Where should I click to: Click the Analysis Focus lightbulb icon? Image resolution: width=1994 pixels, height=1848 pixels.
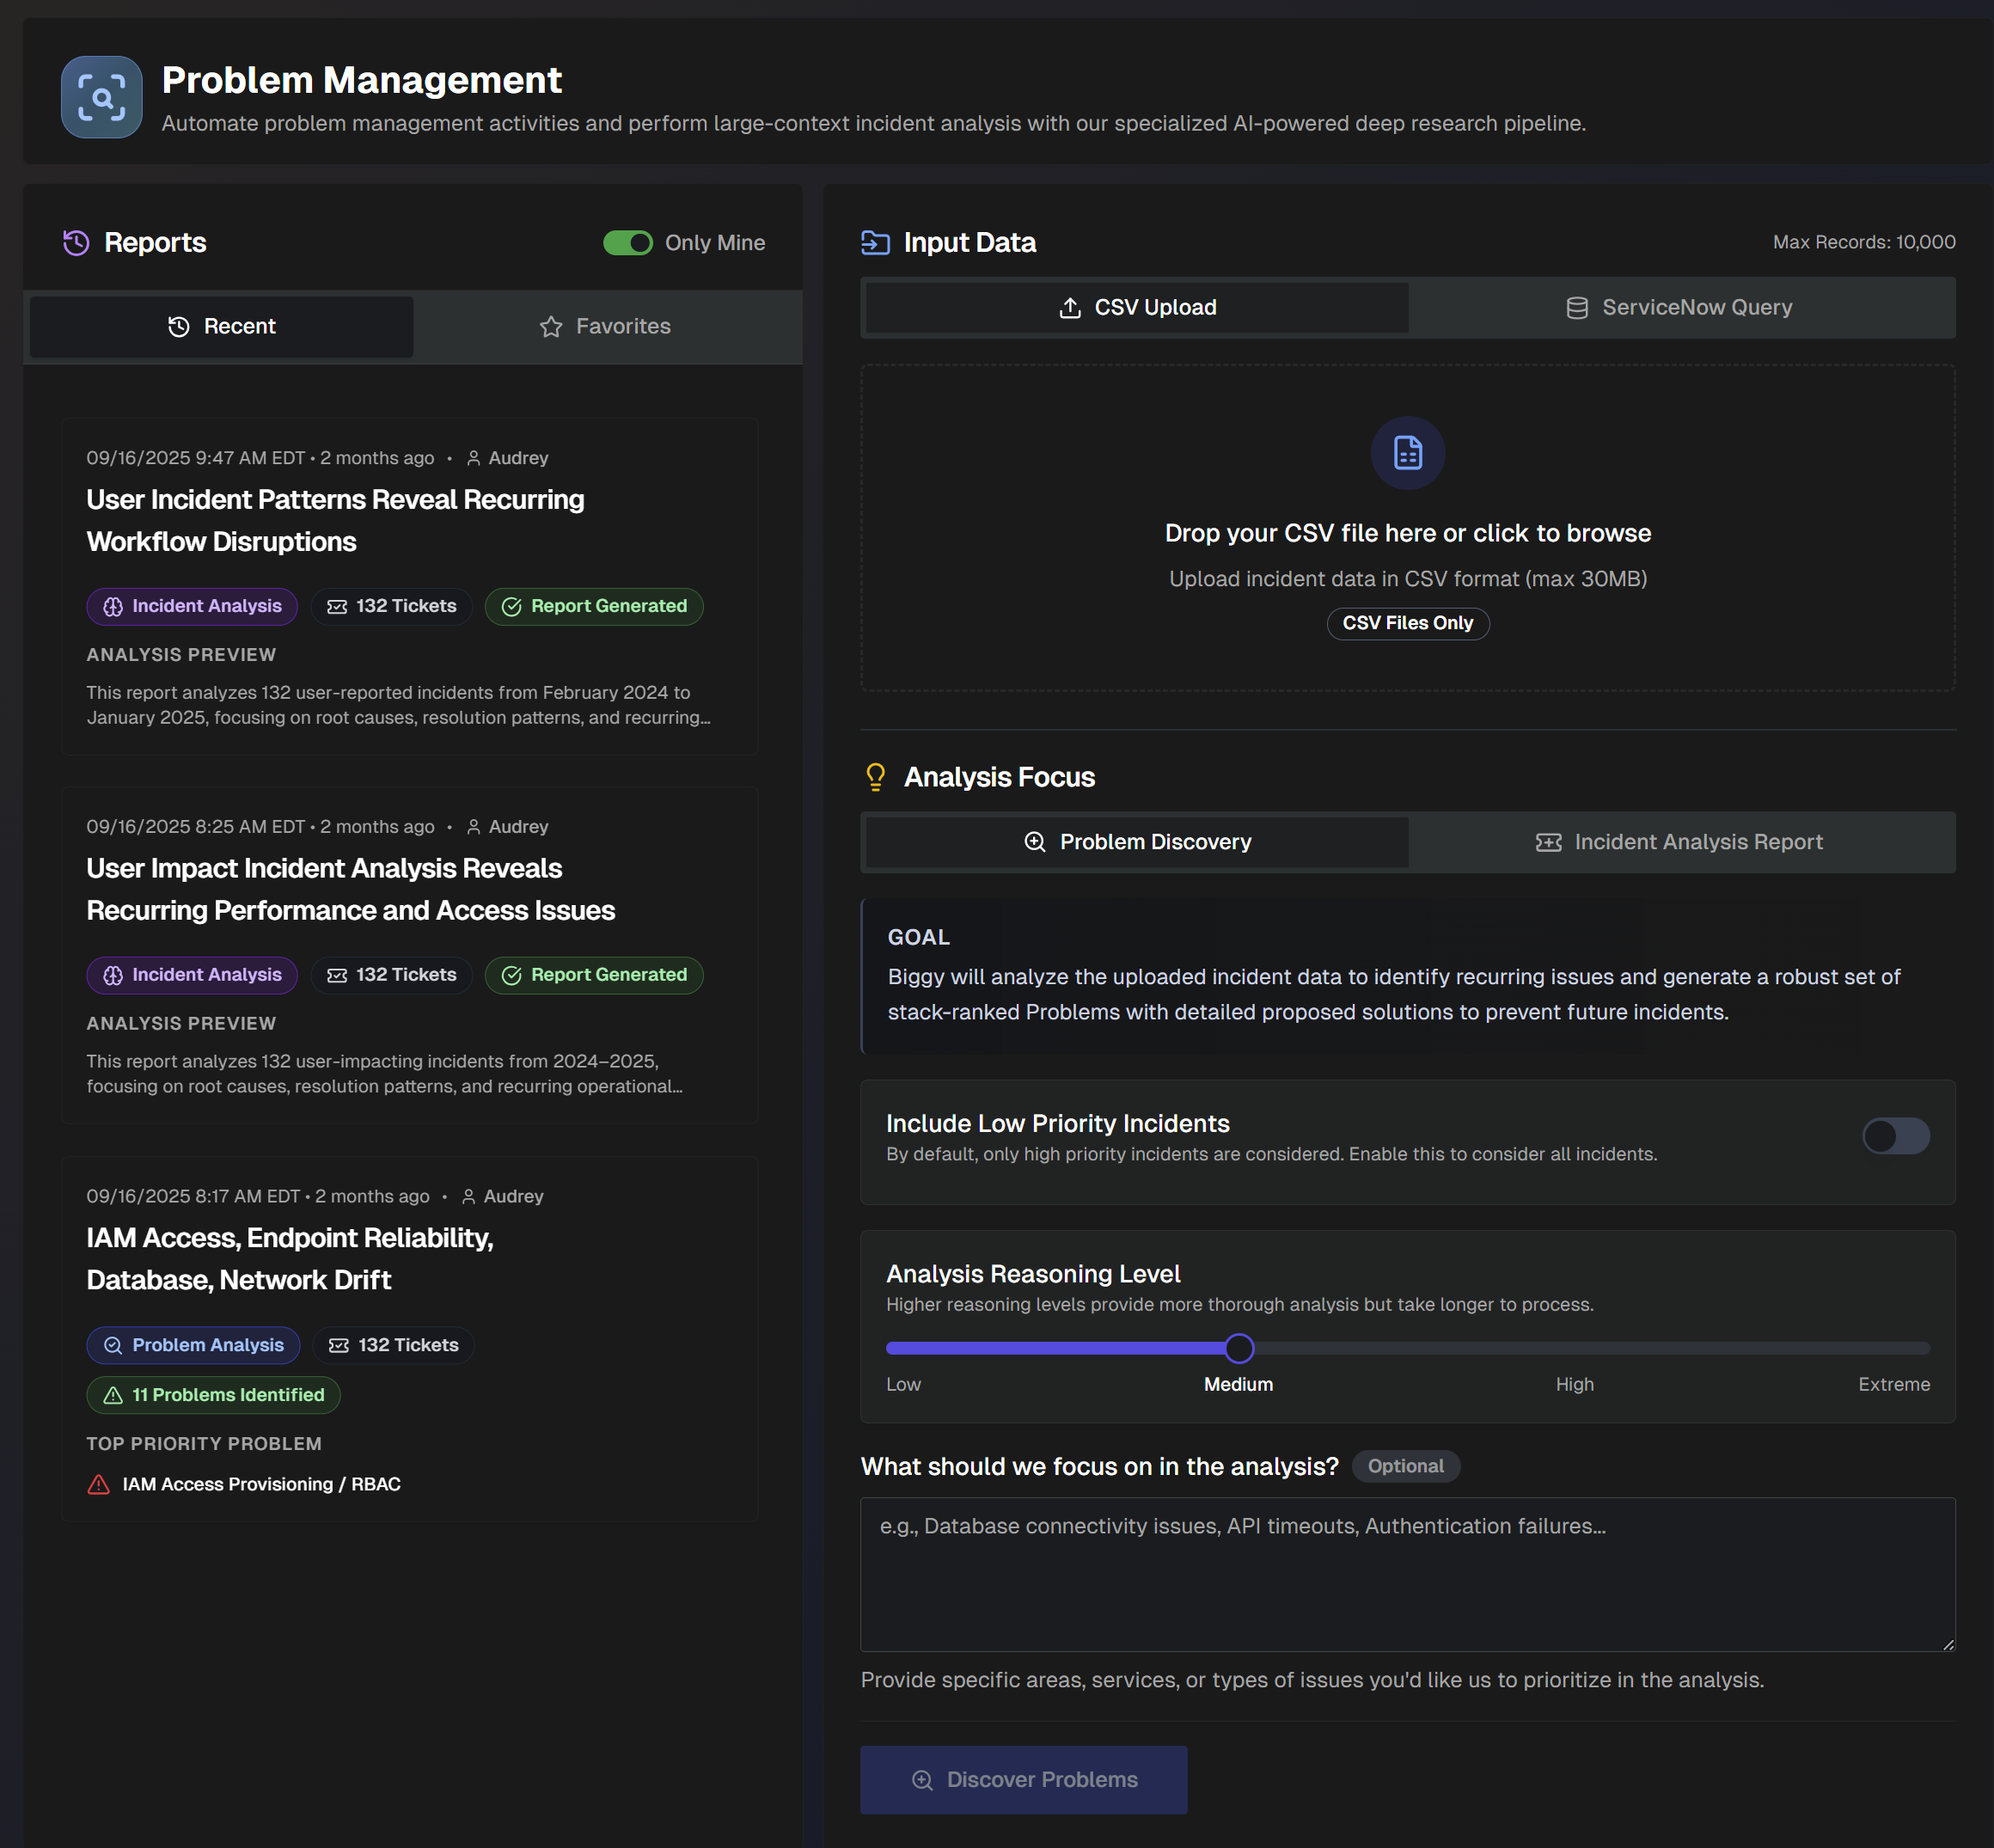875,777
